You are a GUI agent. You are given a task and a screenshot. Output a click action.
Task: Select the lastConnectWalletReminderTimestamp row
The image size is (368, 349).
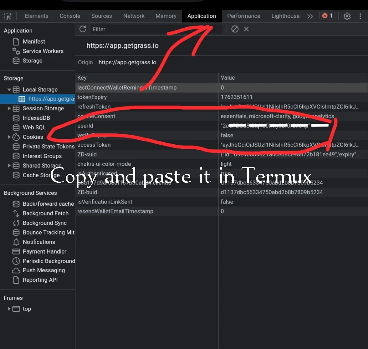click(x=222, y=88)
